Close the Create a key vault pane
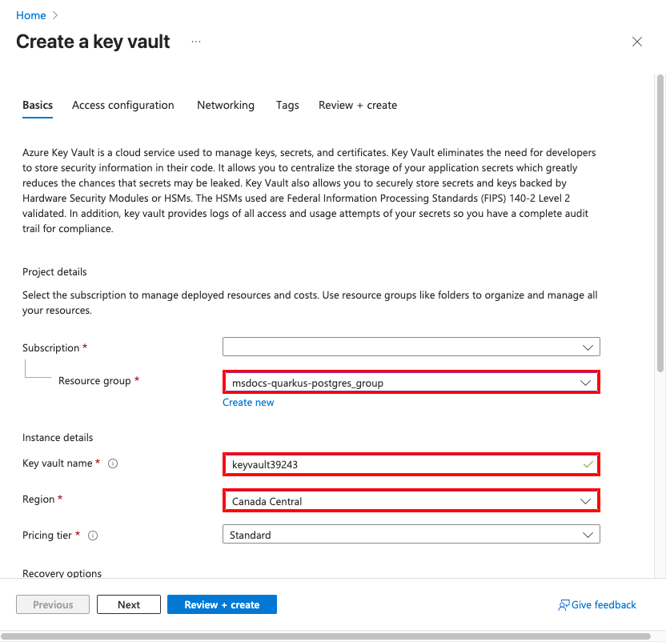This screenshot has height=642, width=666. (636, 42)
